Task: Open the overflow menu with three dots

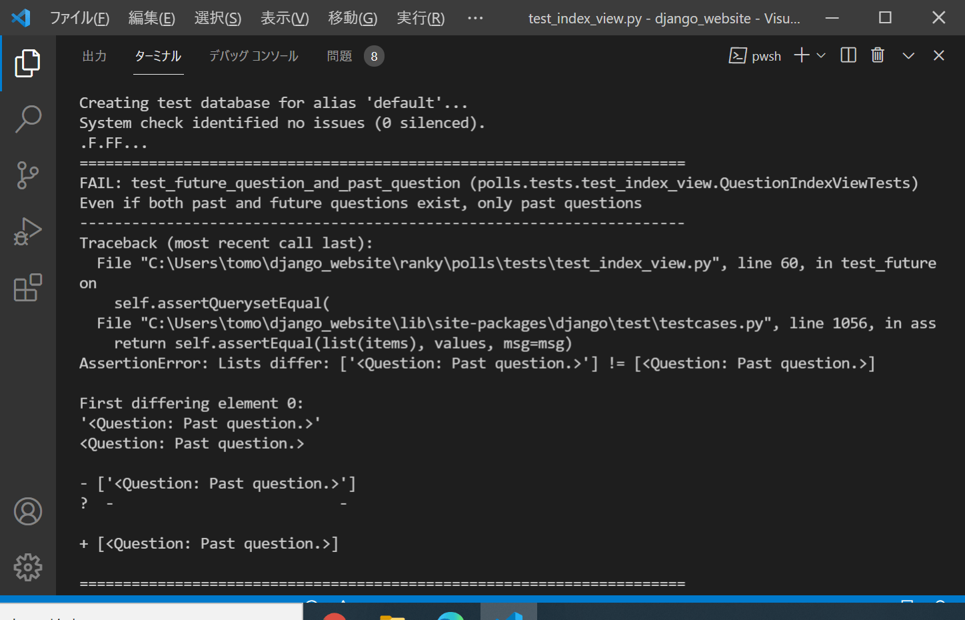Action: tap(475, 18)
